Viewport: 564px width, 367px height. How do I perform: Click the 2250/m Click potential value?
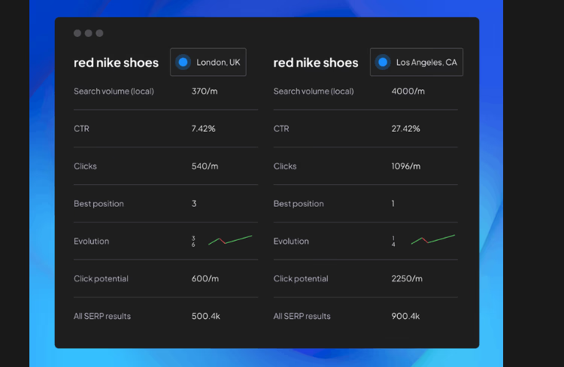(x=407, y=279)
